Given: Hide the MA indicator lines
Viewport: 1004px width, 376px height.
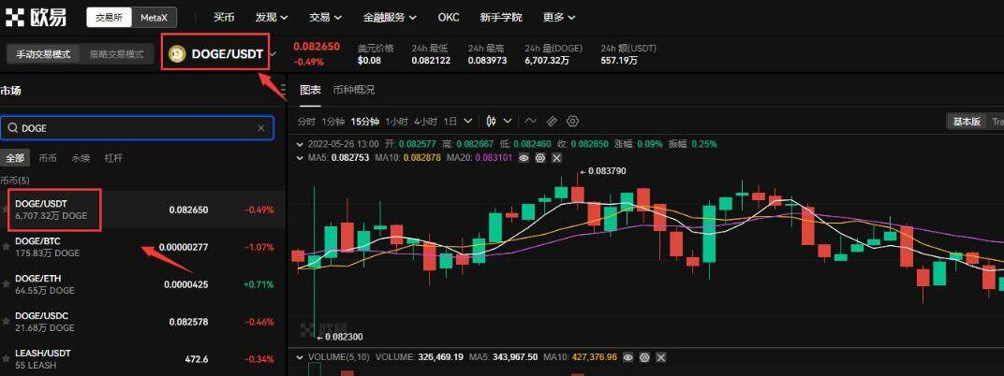Looking at the screenshot, I should [524, 158].
